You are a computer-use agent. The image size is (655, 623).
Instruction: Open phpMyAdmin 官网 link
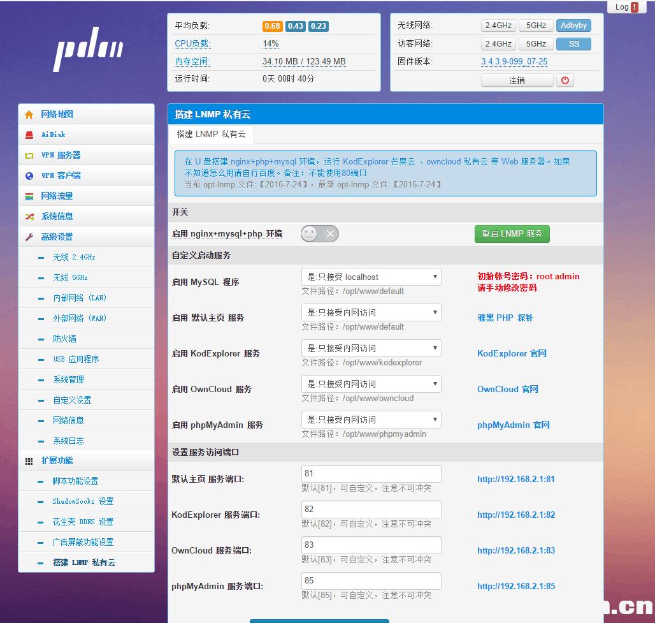[x=514, y=425]
